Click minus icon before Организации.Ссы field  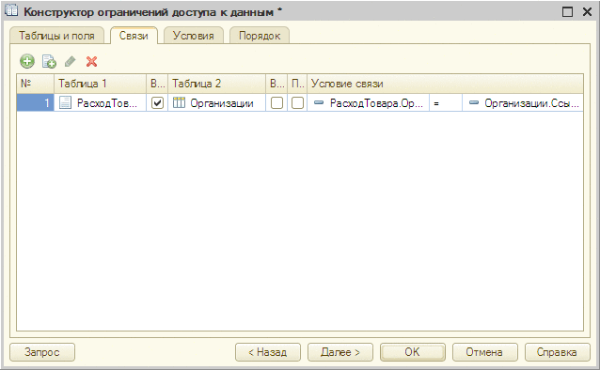pyautogui.click(x=474, y=102)
